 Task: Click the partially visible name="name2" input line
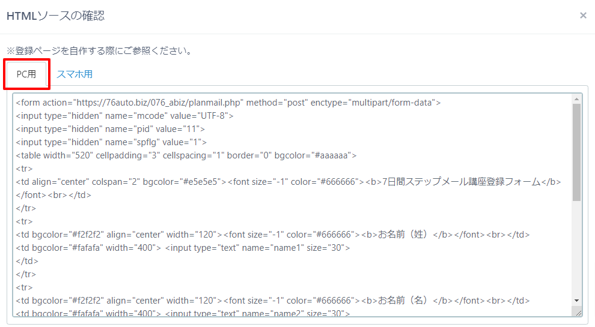click(183, 313)
